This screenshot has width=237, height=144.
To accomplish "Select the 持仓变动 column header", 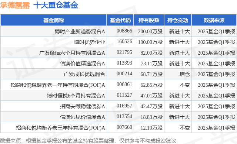I will tap(178, 20).
